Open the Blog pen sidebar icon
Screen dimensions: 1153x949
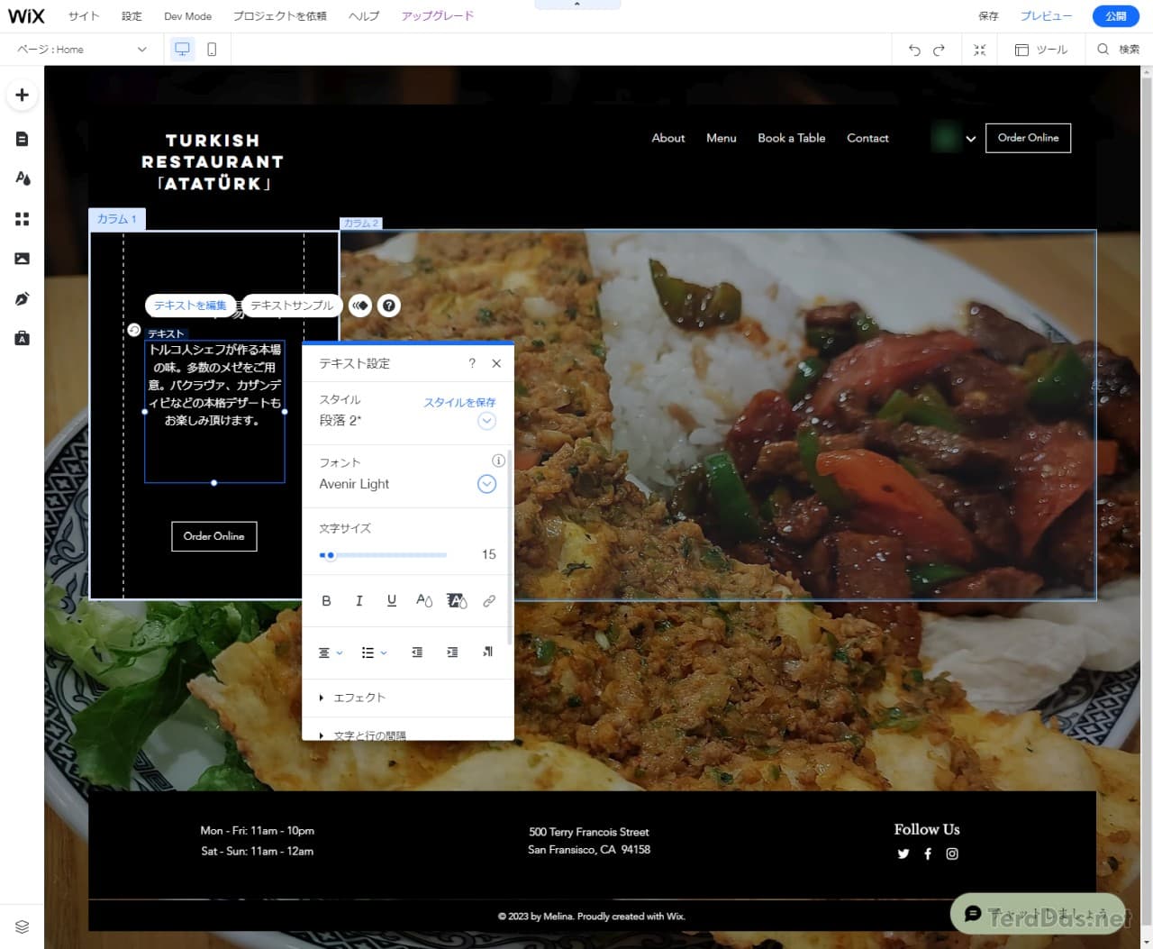(23, 298)
